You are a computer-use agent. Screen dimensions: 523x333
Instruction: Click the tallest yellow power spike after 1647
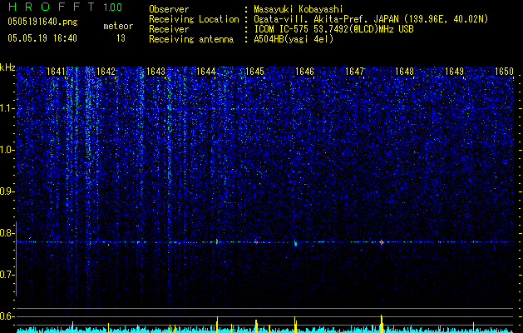pos(382,324)
